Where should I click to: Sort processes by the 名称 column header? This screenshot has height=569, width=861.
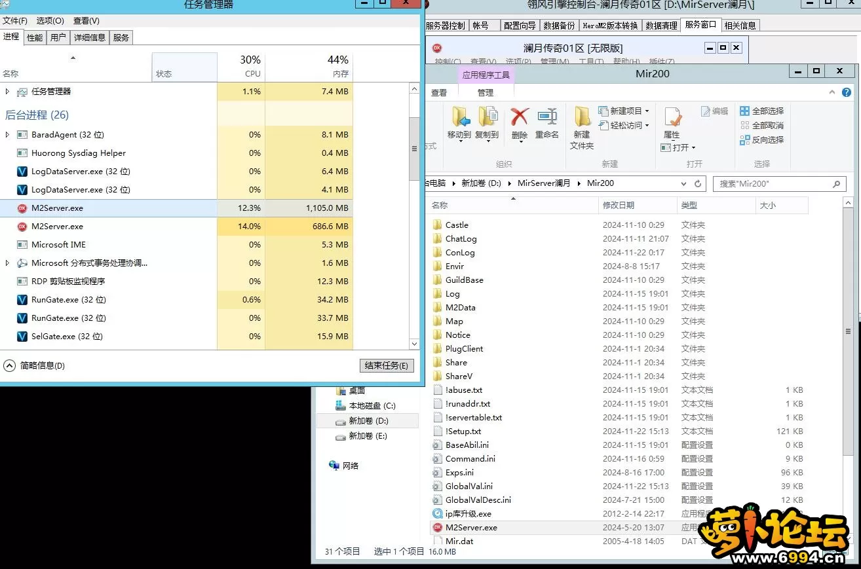tap(76, 66)
